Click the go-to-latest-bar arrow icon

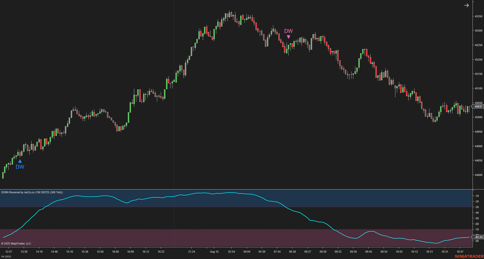(x=466, y=5)
